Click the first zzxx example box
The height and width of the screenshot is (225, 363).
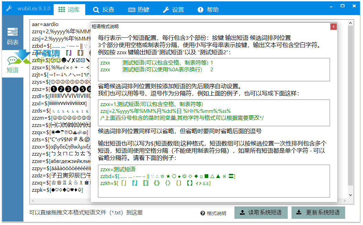pos(214,70)
